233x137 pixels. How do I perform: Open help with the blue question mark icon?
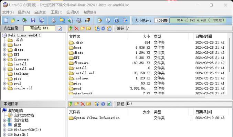point(116,20)
